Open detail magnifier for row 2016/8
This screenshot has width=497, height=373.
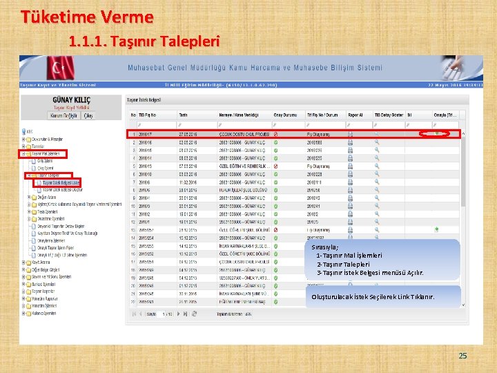pyautogui.click(x=377, y=182)
